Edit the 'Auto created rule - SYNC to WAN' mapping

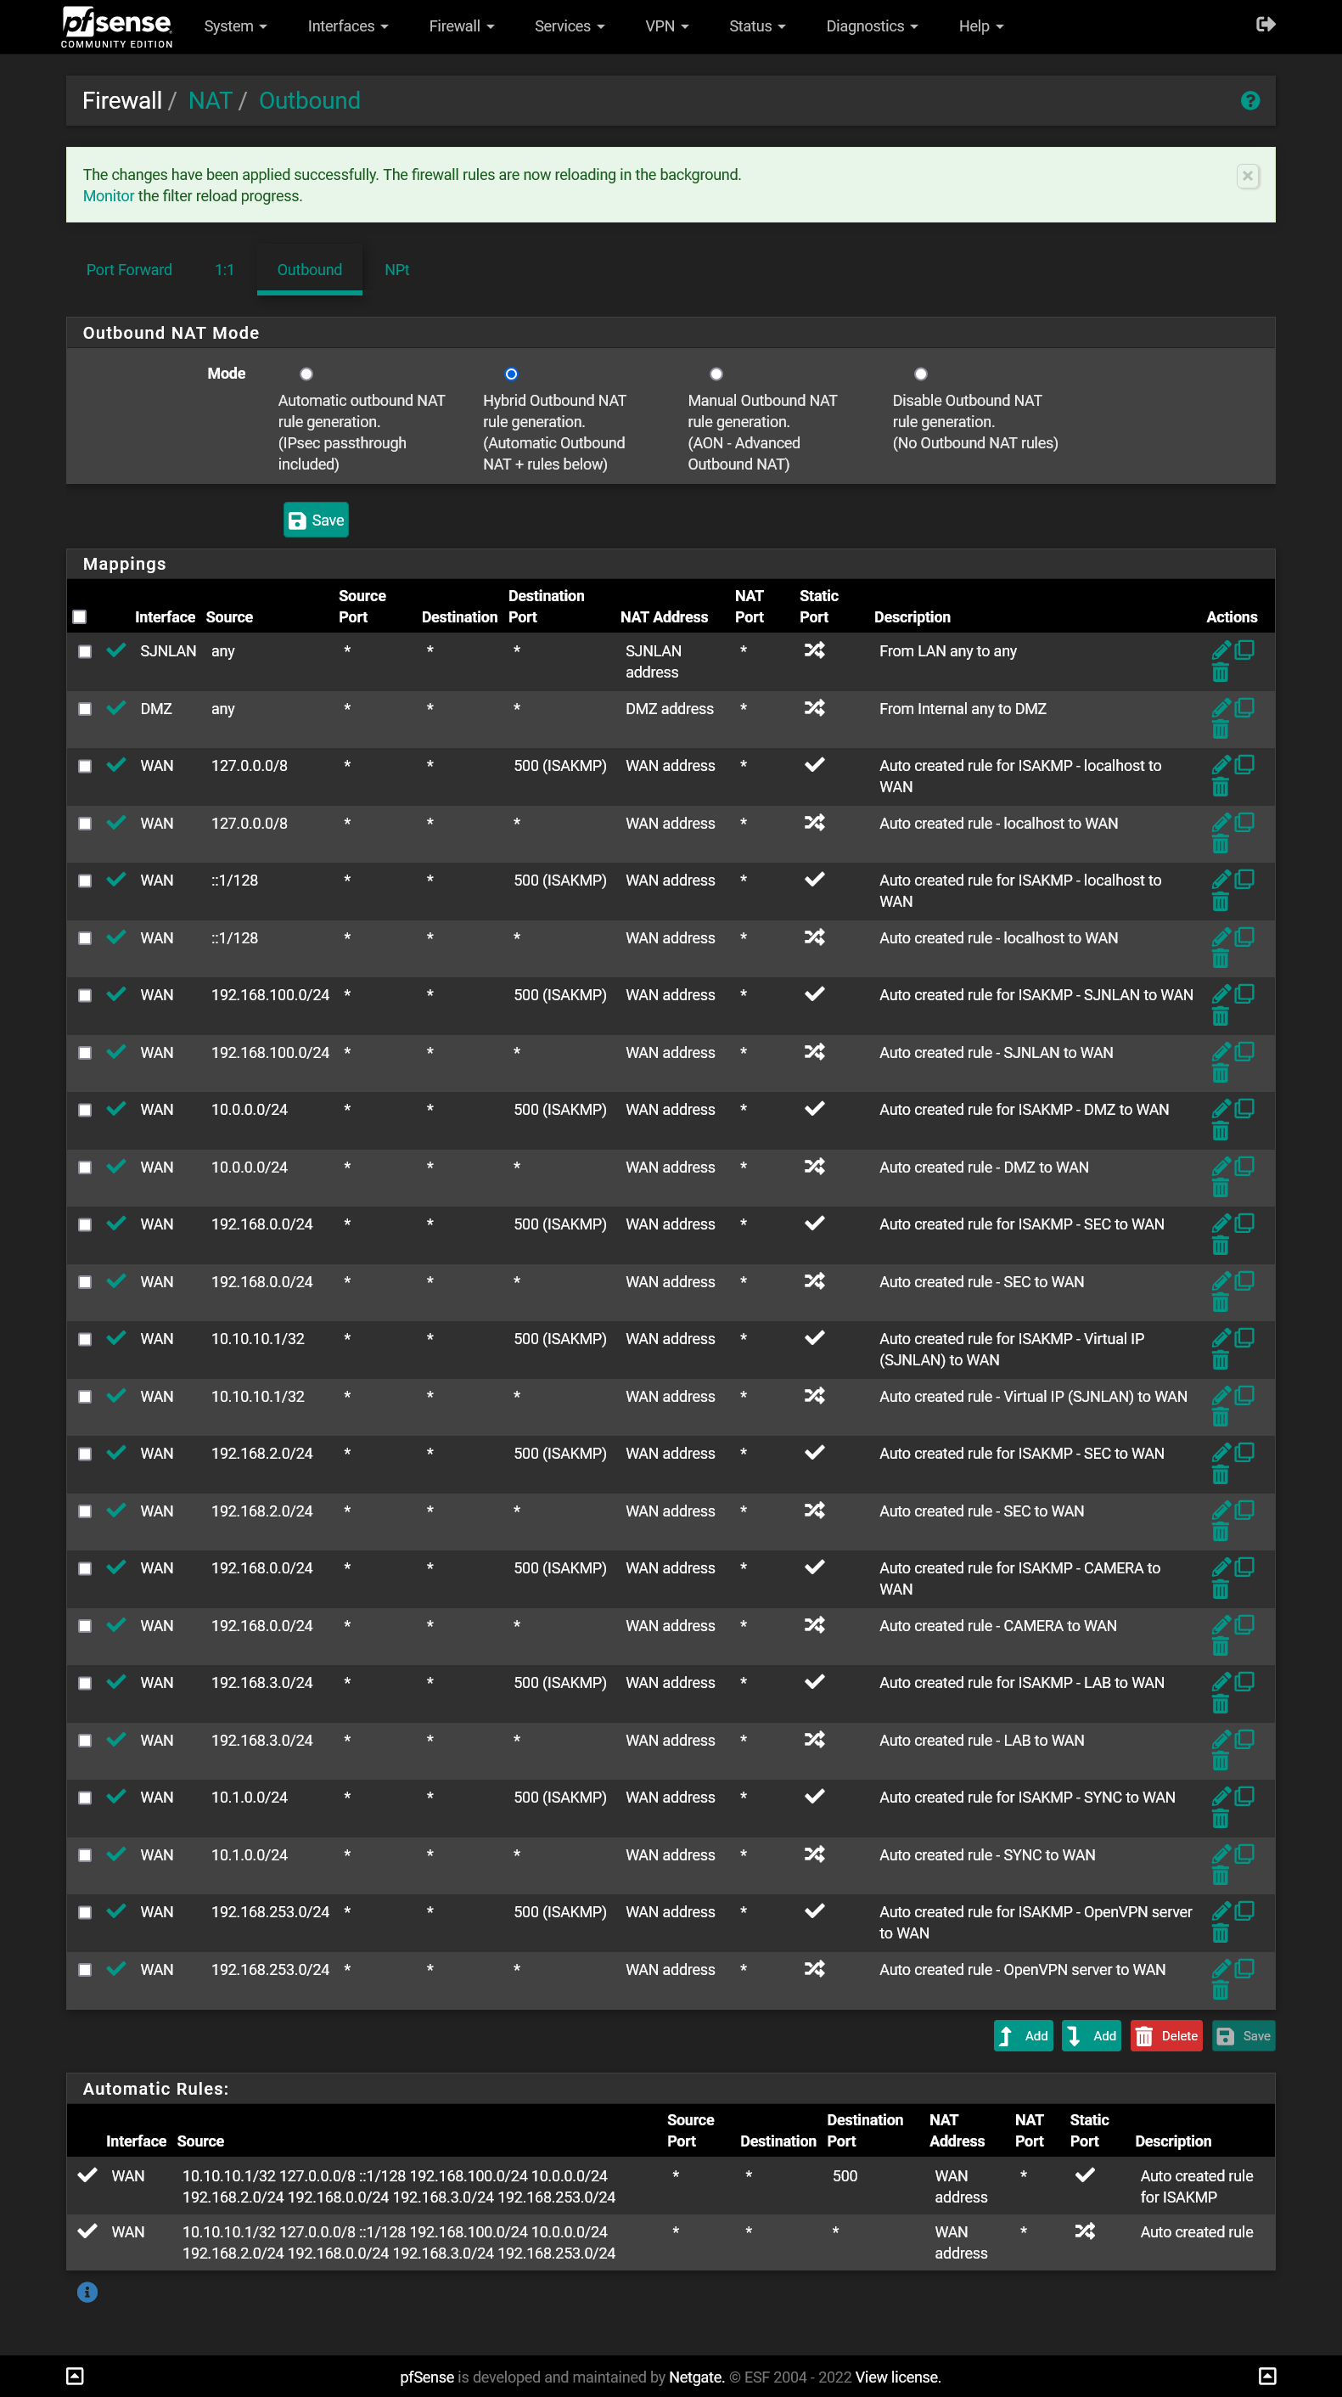coord(1221,1854)
